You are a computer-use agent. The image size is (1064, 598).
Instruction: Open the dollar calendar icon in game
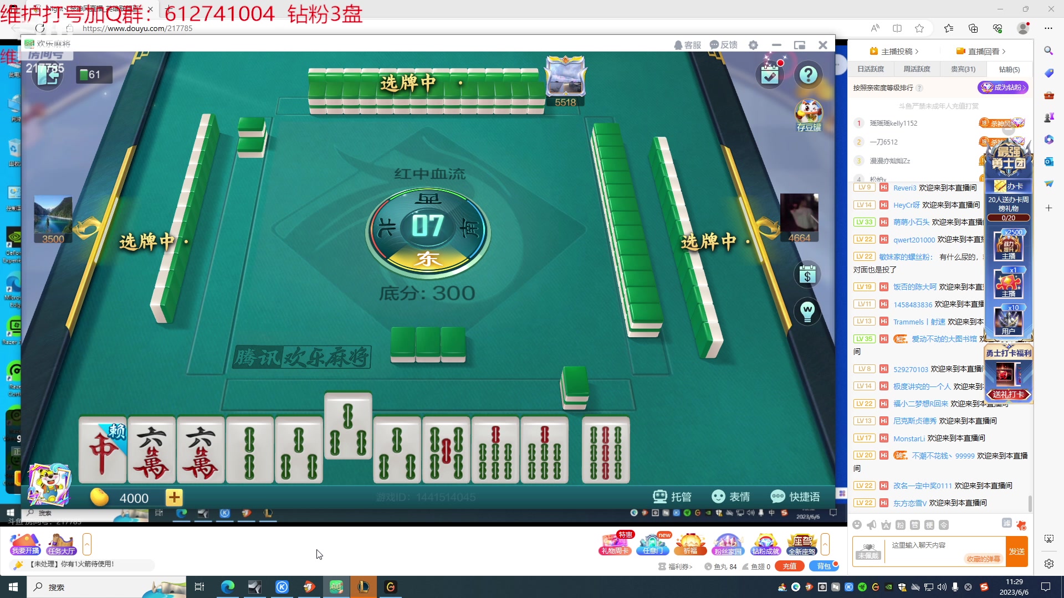tap(807, 275)
